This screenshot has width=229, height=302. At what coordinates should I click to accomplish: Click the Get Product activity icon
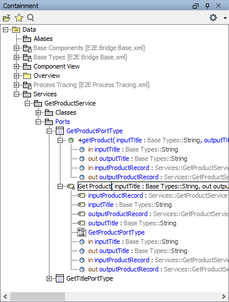click(71, 186)
